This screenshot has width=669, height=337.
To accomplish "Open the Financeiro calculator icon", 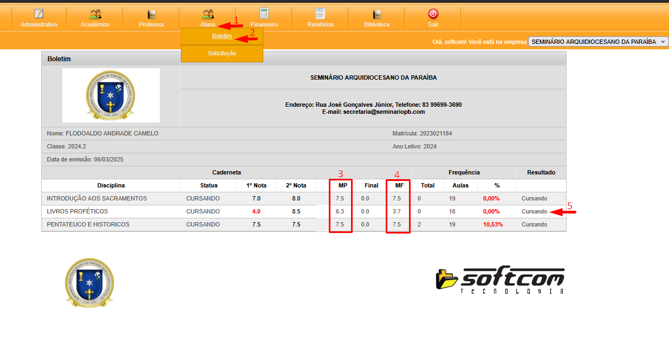I will 264,14.
